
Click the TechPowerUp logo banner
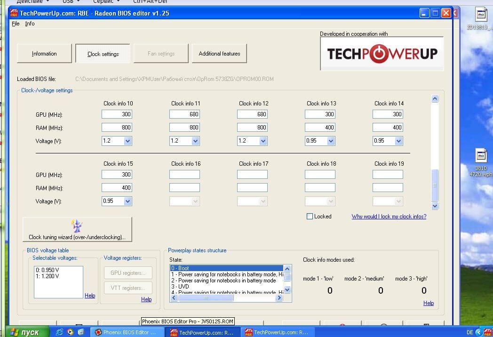click(x=382, y=54)
